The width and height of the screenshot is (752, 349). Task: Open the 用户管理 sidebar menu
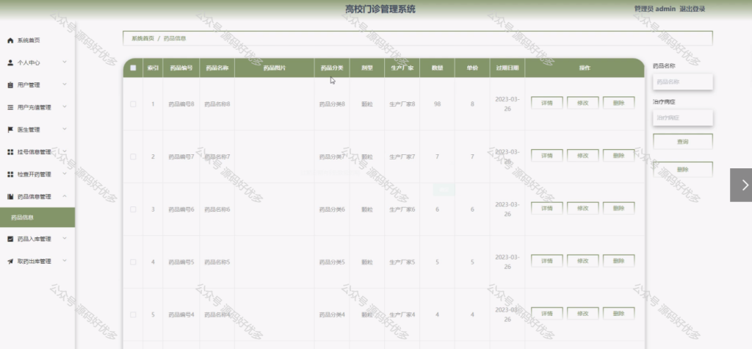[x=37, y=85]
